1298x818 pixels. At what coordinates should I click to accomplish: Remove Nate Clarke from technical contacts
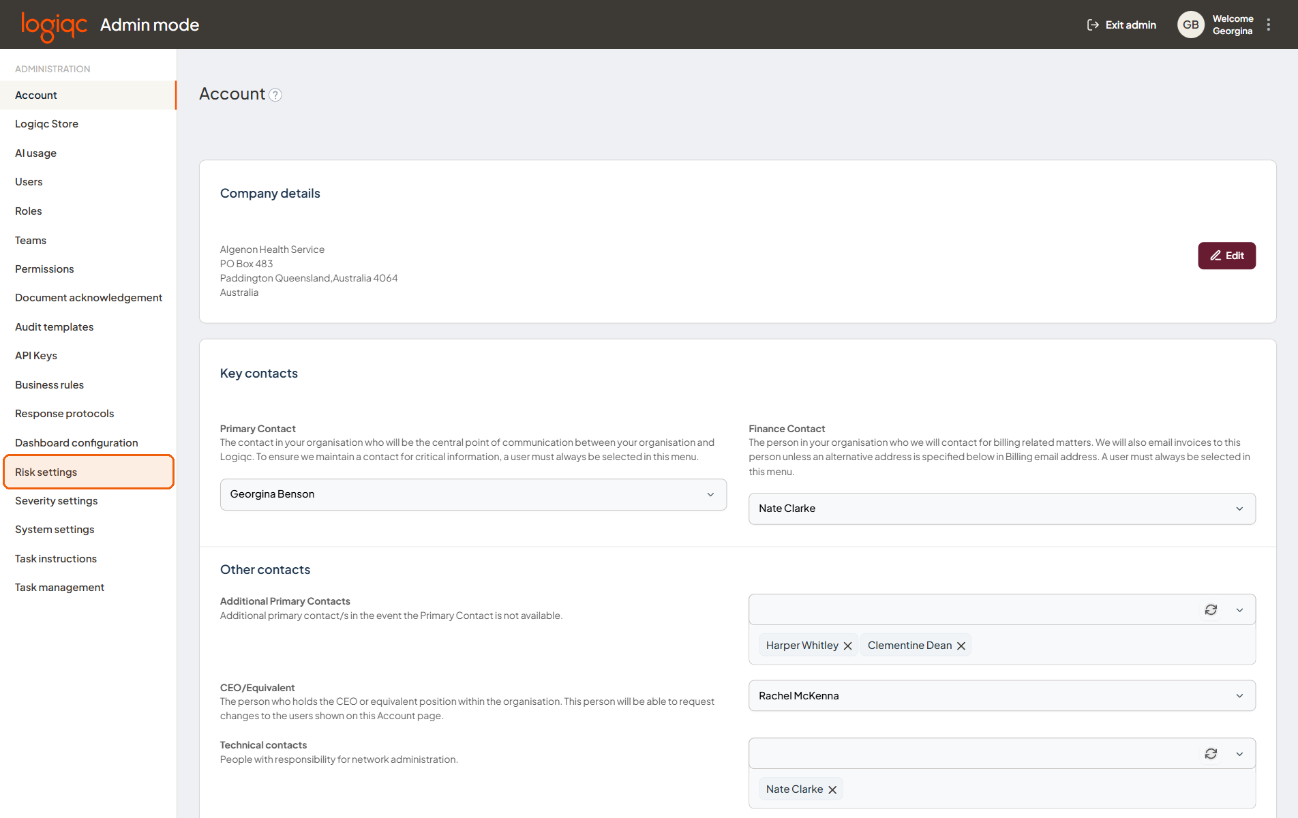832,789
